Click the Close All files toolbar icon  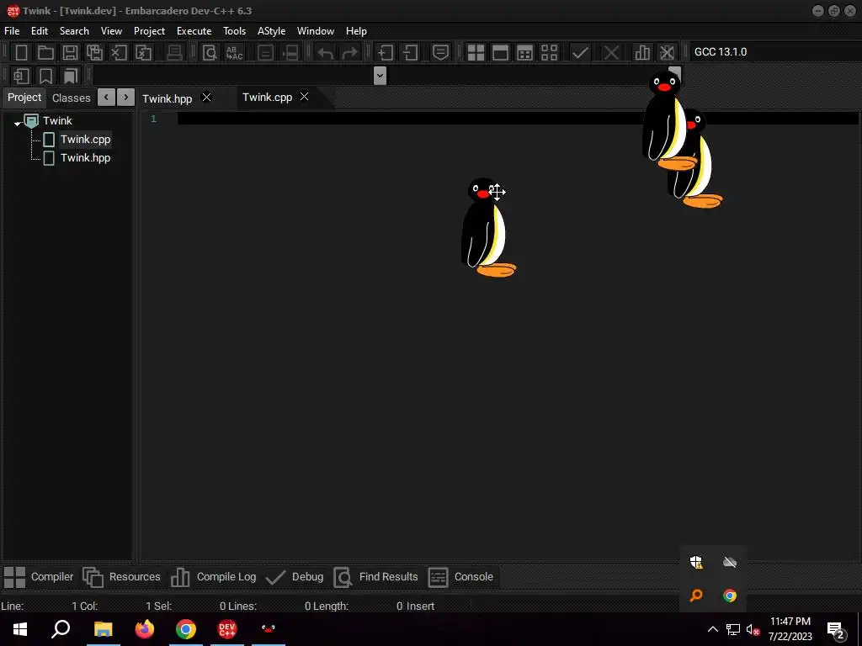(x=143, y=53)
